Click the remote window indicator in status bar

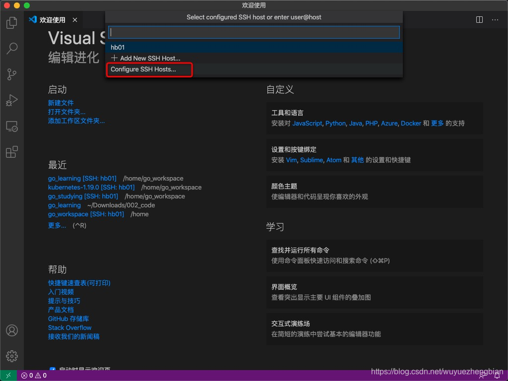(x=8, y=376)
